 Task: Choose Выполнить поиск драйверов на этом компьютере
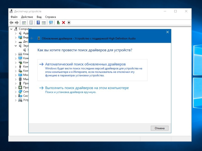pos(87,88)
